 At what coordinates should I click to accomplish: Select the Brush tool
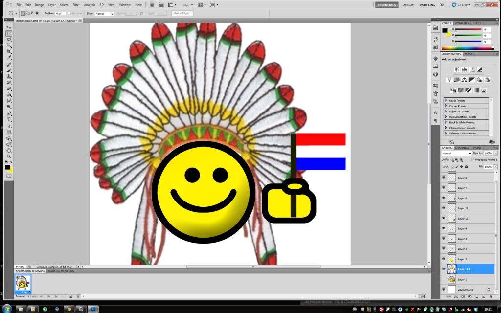click(x=9, y=70)
